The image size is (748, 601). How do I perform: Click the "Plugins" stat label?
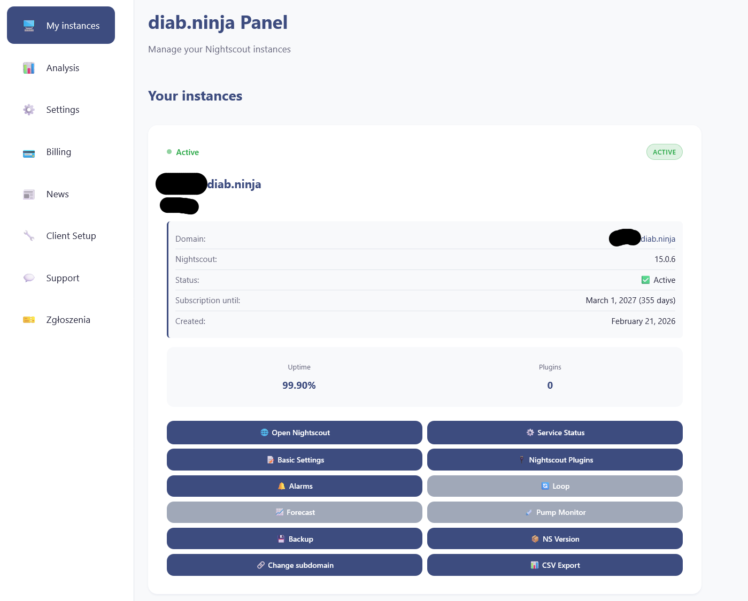550,367
